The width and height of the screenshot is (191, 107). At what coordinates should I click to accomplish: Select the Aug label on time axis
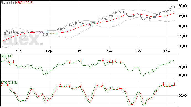pos(19,51)
